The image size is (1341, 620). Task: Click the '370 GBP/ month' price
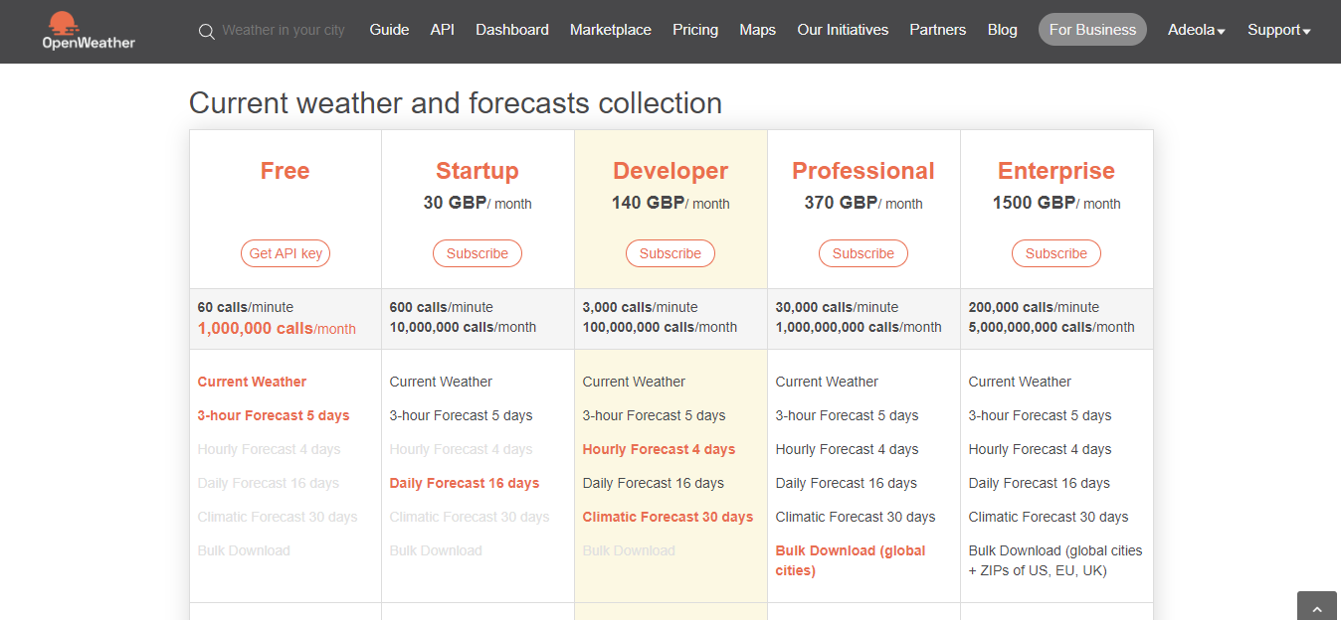863,203
